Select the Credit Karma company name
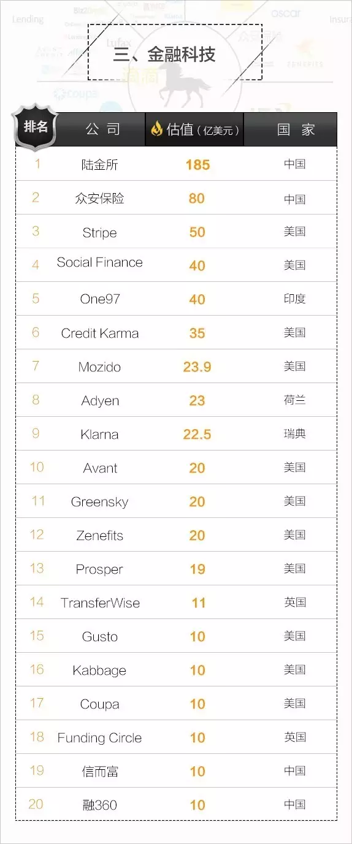This screenshot has height=844, width=352. (100, 333)
